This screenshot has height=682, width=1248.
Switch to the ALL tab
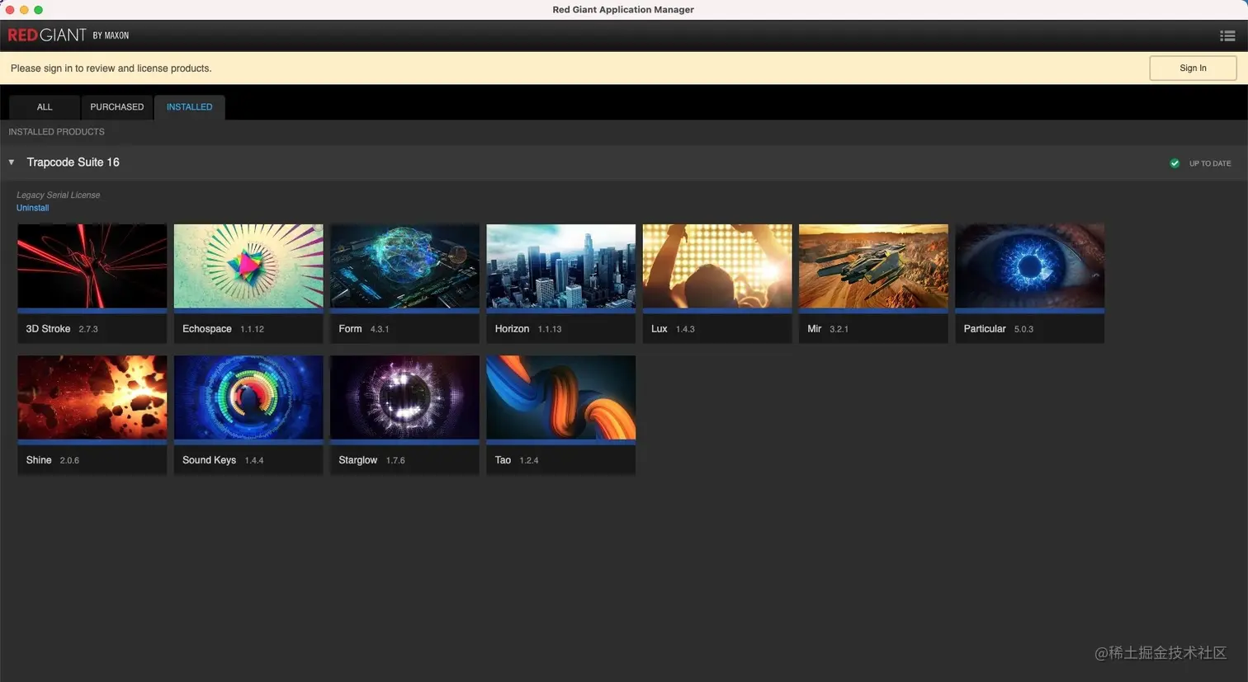tap(45, 107)
